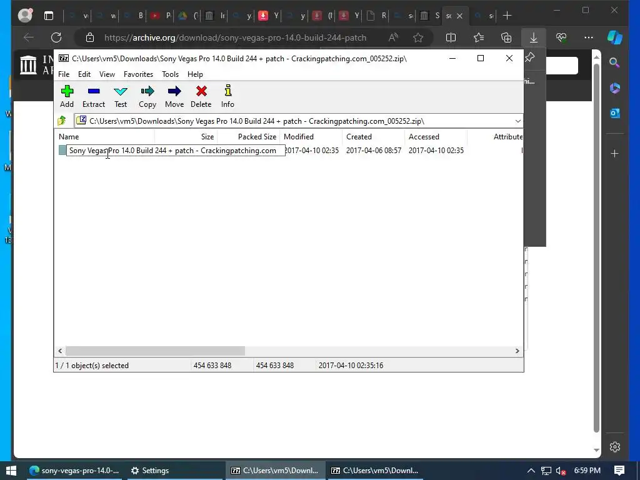Toggle Read aloud in Edge
This screenshot has height=480, width=640.
click(393, 37)
